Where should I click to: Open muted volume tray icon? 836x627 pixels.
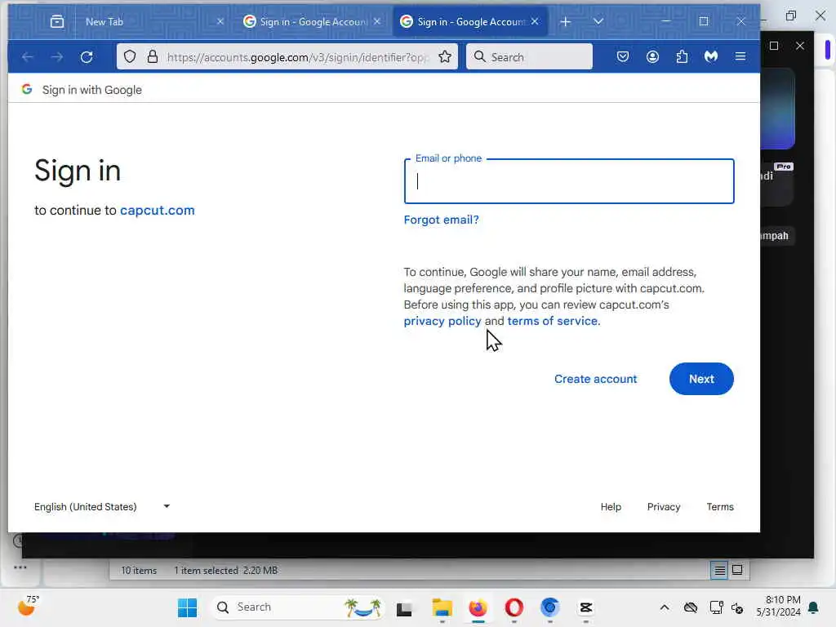click(x=737, y=607)
